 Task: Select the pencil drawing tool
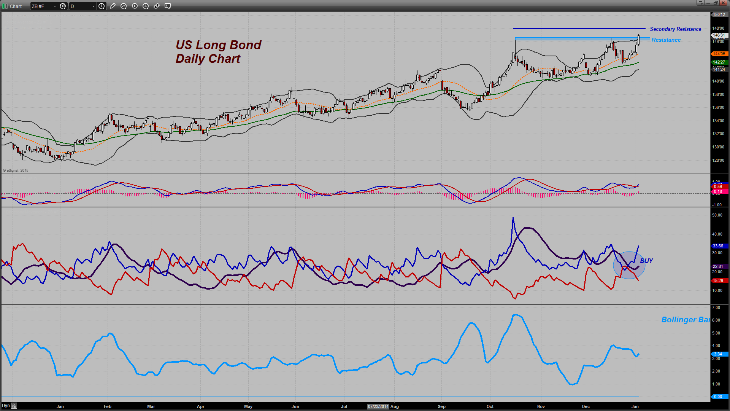113,6
